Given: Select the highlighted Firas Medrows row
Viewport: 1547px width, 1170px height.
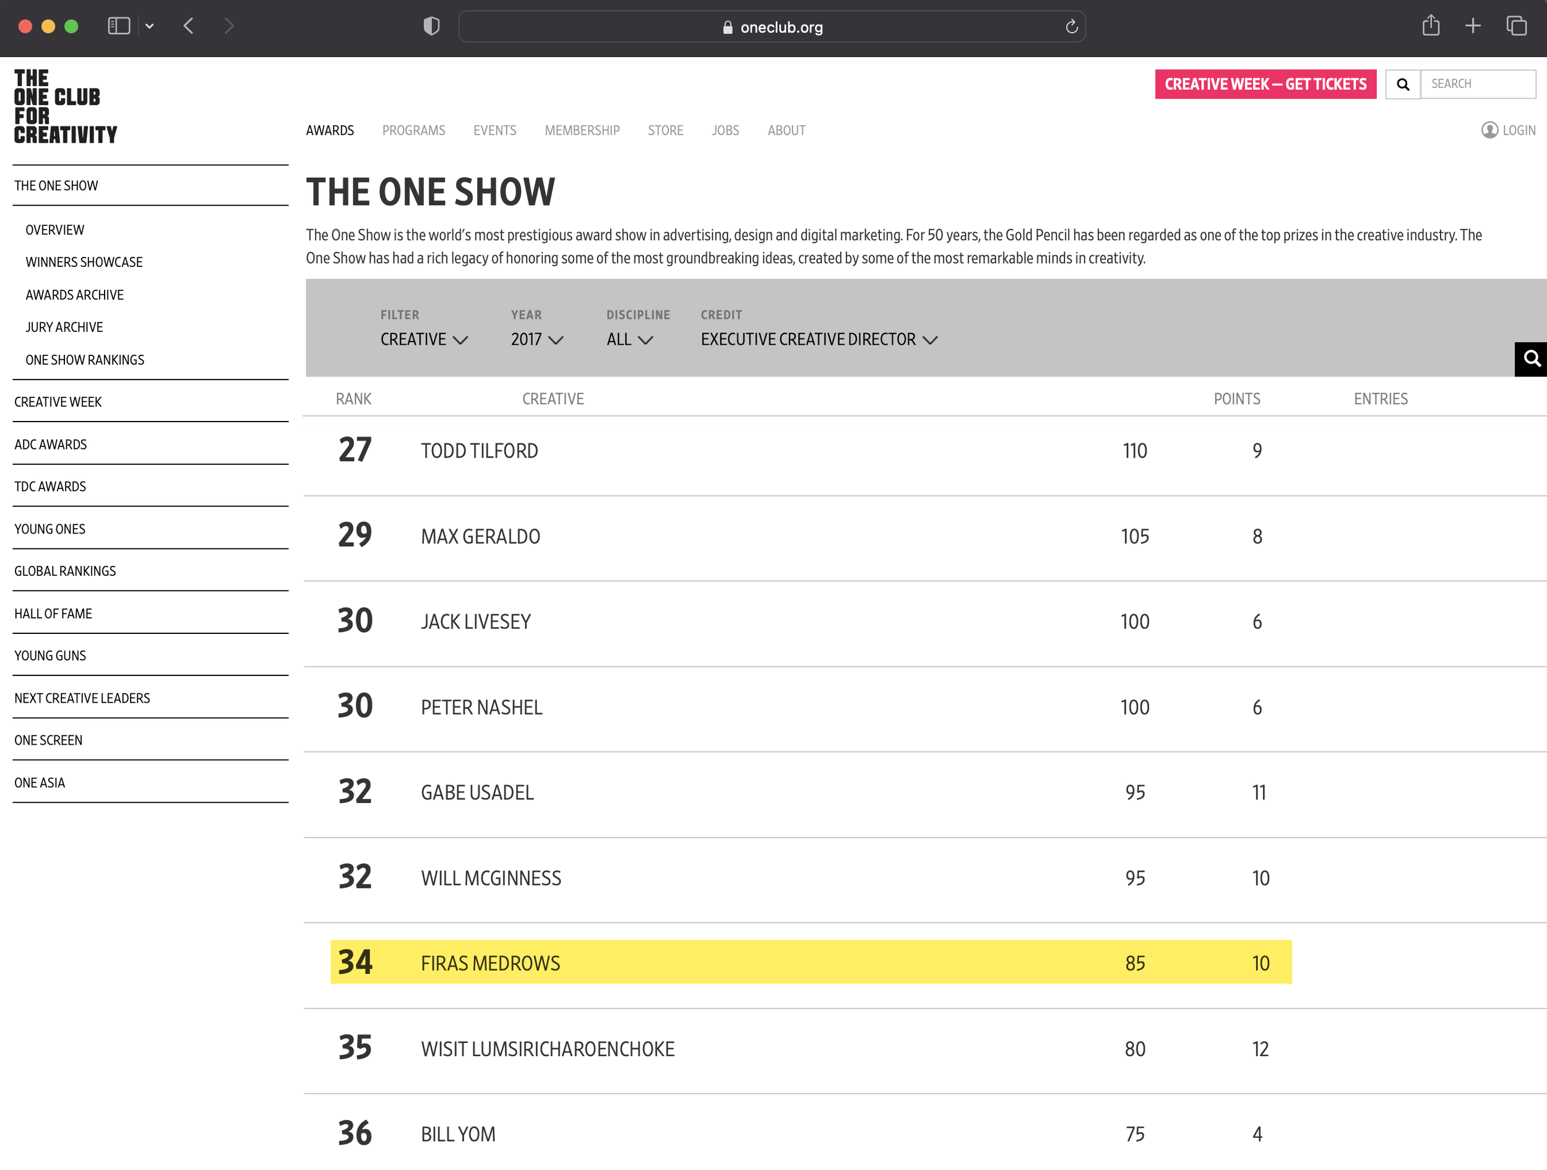Looking at the screenshot, I should [x=810, y=962].
